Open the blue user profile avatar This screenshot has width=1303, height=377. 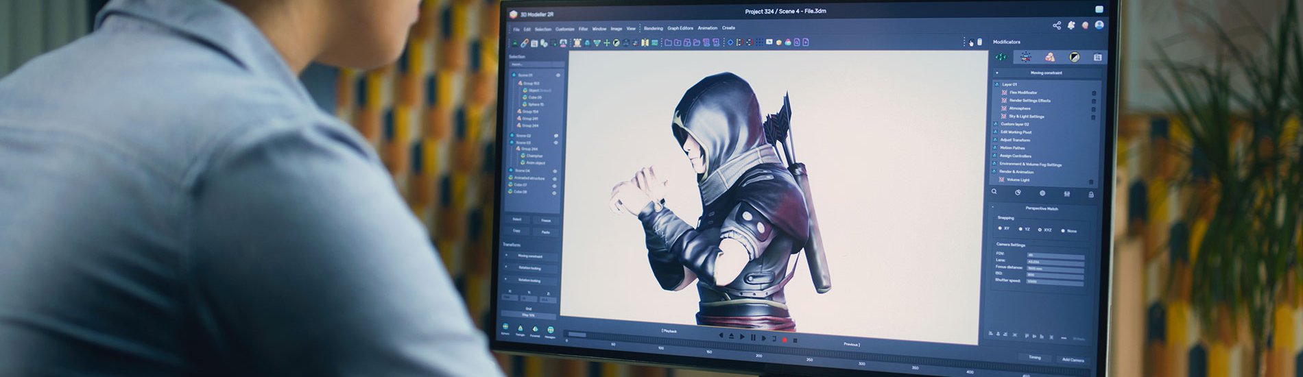pyautogui.click(x=1099, y=25)
